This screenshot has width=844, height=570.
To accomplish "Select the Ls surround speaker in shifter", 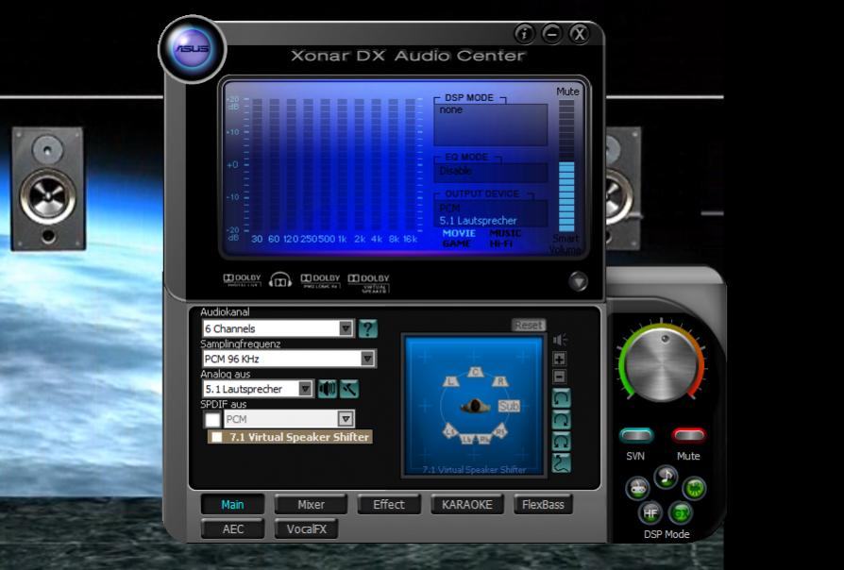I will tap(450, 431).
